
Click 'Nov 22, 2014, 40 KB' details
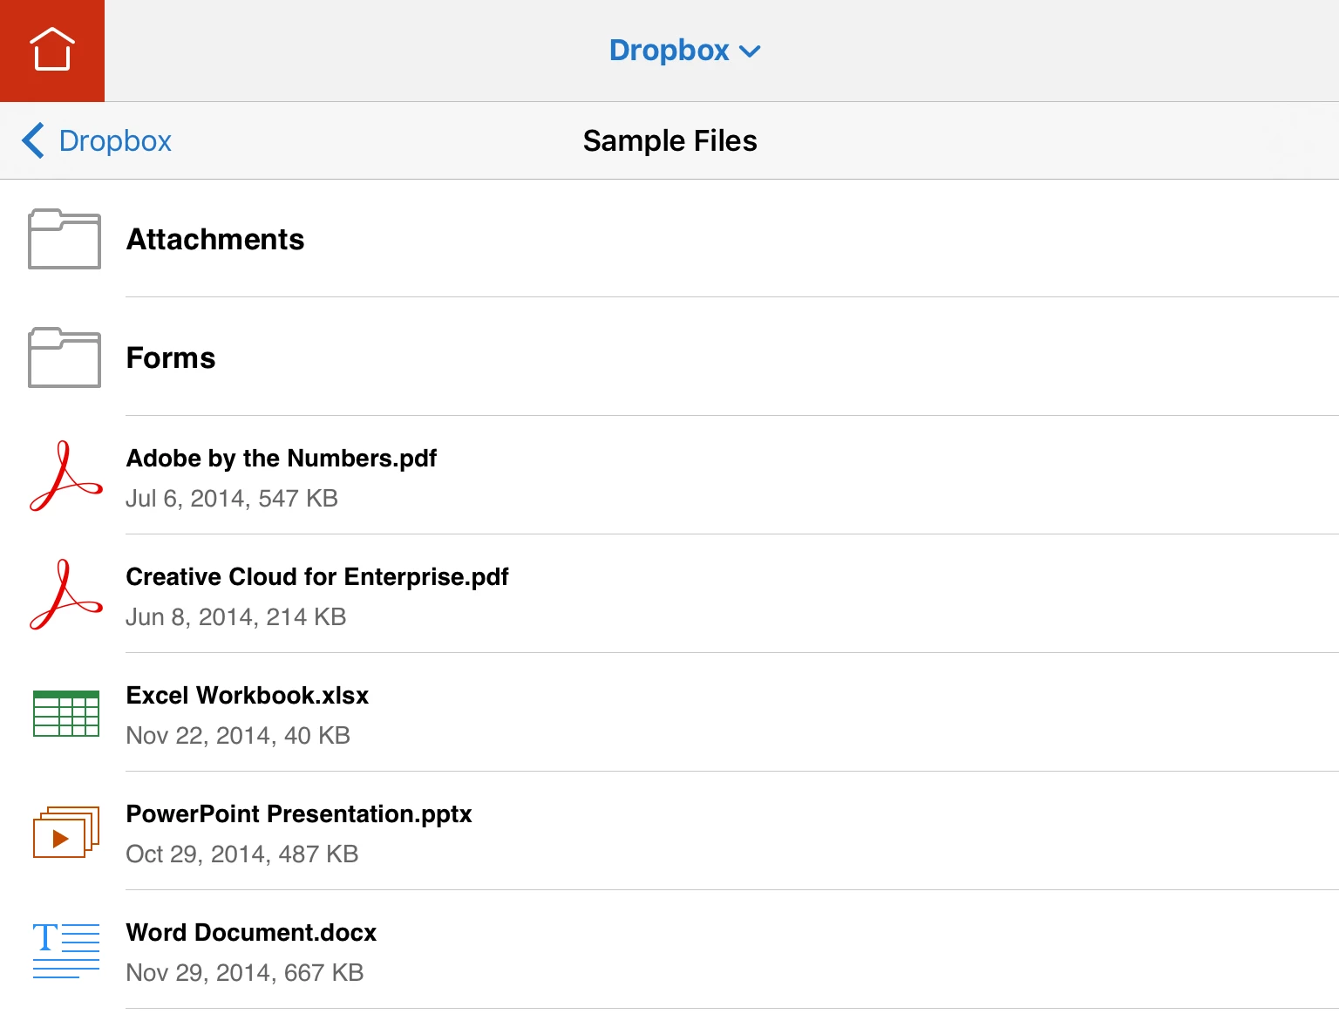[238, 735]
